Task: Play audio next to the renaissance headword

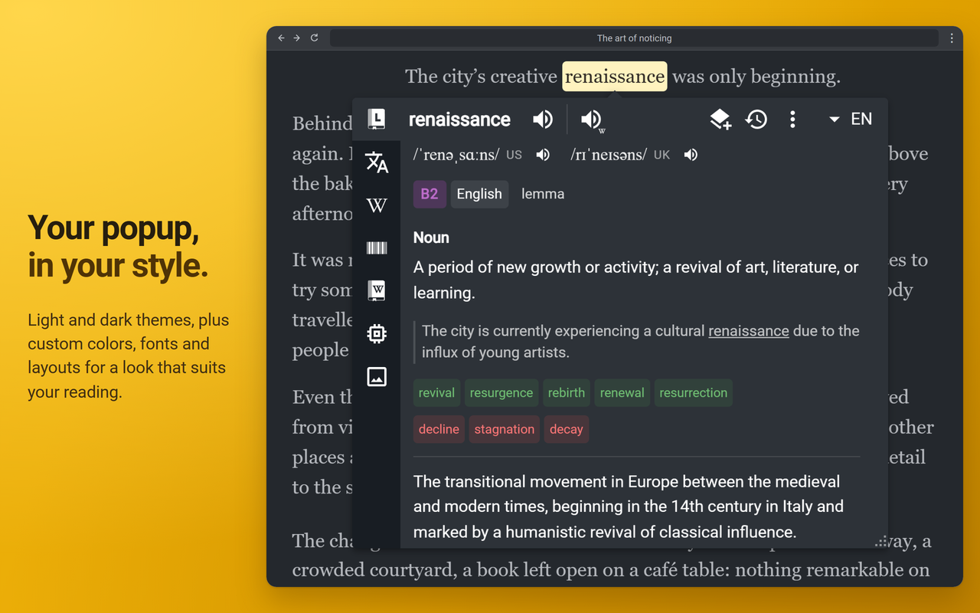Action: (x=543, y=120)
